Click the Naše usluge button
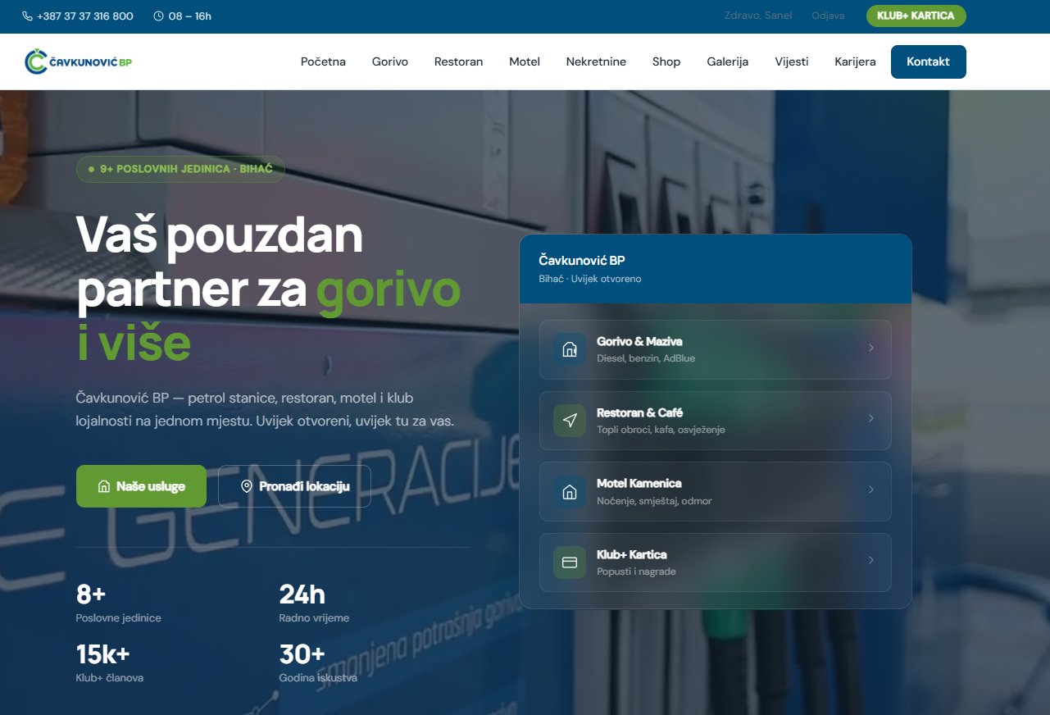 [x=141, y=486]
